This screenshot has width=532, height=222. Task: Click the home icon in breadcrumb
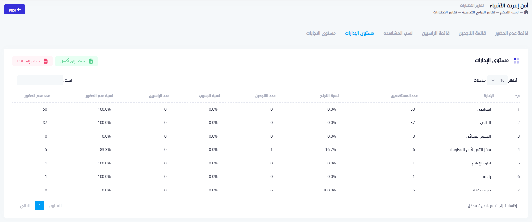tap(526, 12)
